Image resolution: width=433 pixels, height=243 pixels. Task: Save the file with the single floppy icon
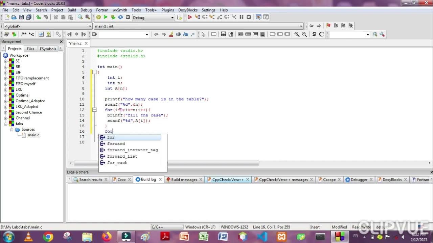click(21, 17)
